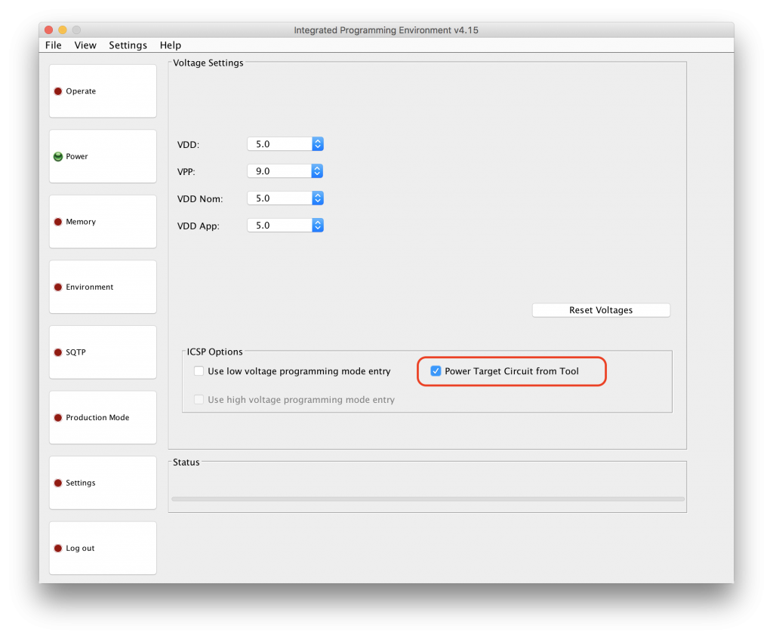Expand the VDD Nom dropdown
The image size is (773, 639).
317,198
